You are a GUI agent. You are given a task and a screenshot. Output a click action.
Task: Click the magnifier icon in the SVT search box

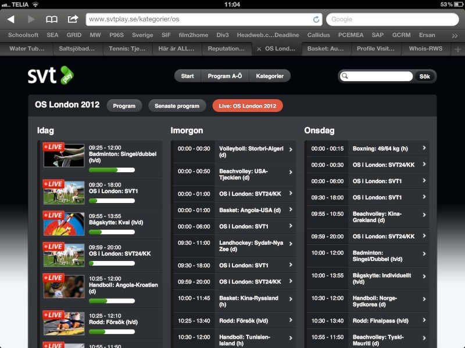pos(345,76)
